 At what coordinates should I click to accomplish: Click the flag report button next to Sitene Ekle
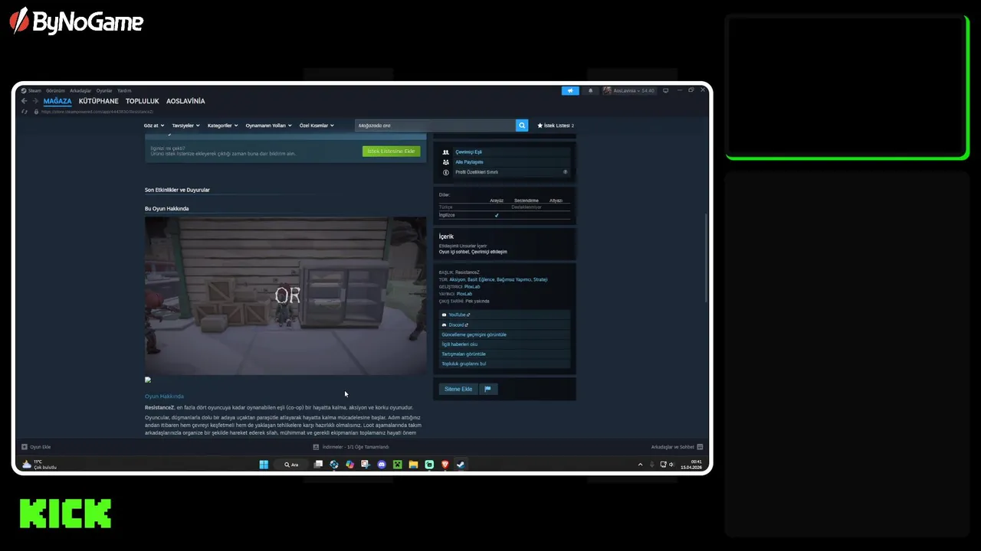tap(487, 389)
